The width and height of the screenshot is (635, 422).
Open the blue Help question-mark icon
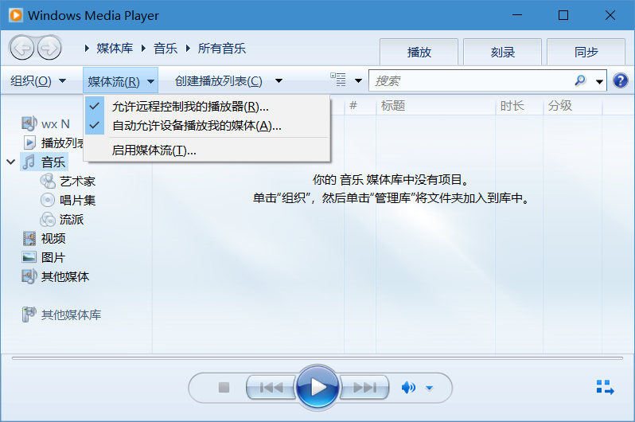coord(620,80)
